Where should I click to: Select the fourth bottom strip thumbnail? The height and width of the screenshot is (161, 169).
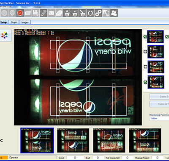tap(145, 140)
